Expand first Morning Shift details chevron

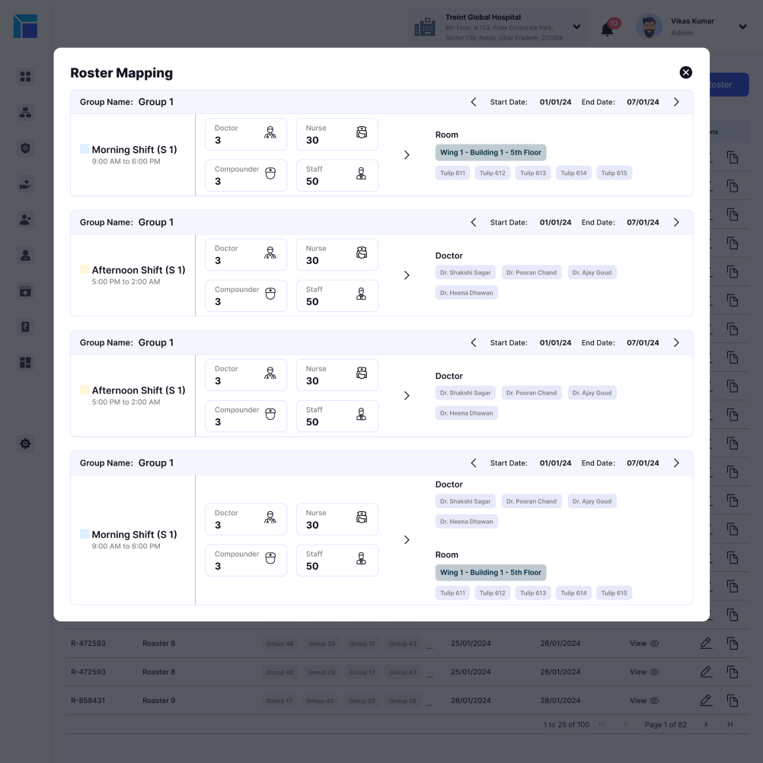pos(407,155)
